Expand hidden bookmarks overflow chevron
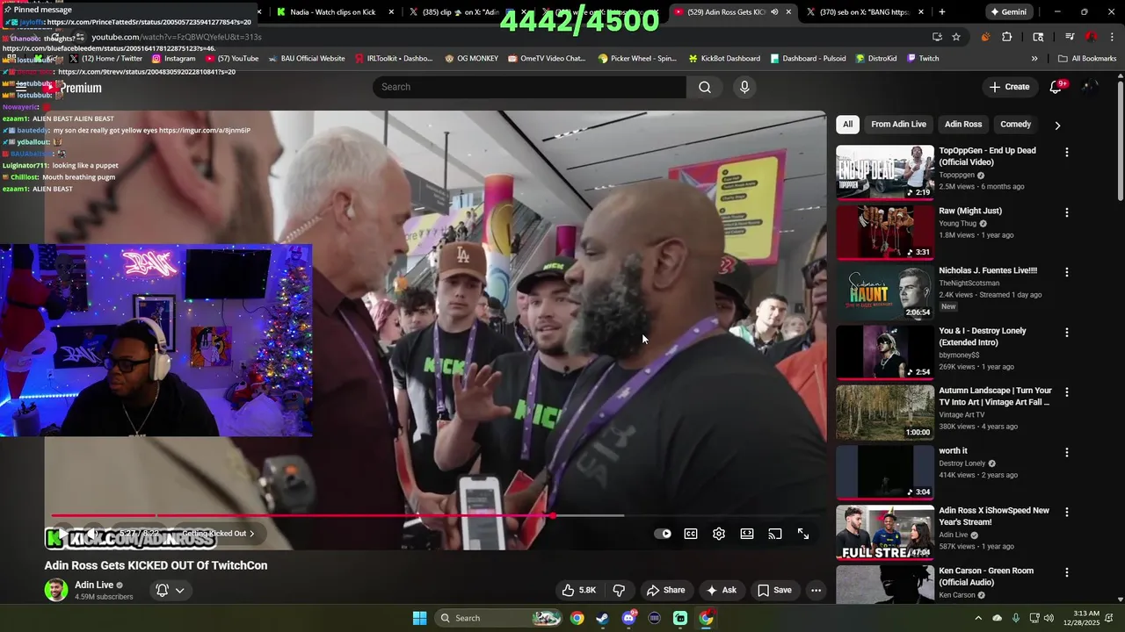Screen dimensions: 1125x632 1034,59
